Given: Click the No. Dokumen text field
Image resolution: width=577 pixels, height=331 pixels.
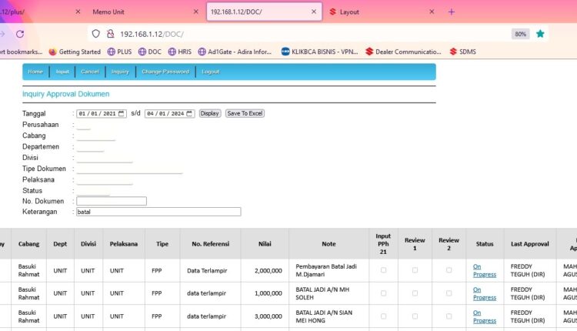Looking at the screenshot, I should coord(111,201).
